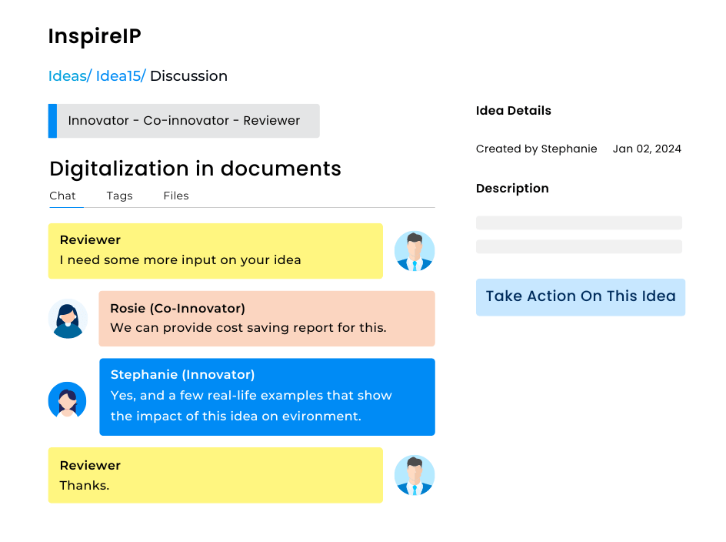Viewport: 726px width, 542px height.
Task: Switch to the Files tab
Action: coord(175,196)
